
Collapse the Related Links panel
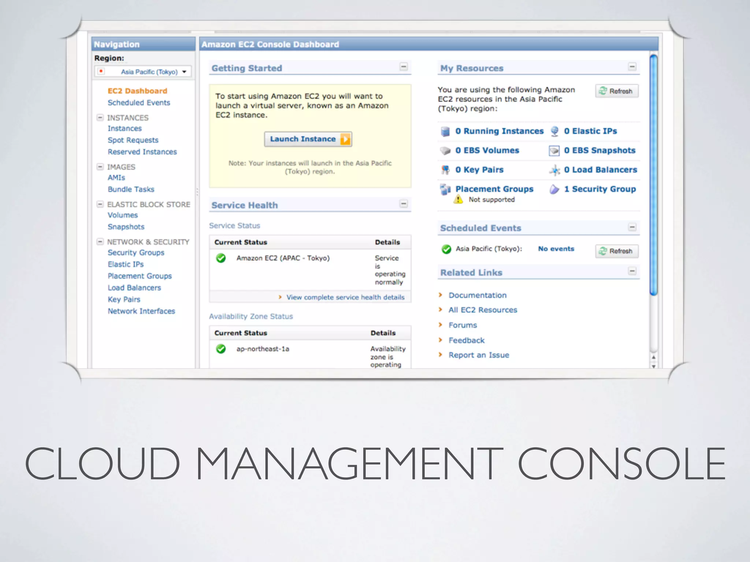[632, 271]
